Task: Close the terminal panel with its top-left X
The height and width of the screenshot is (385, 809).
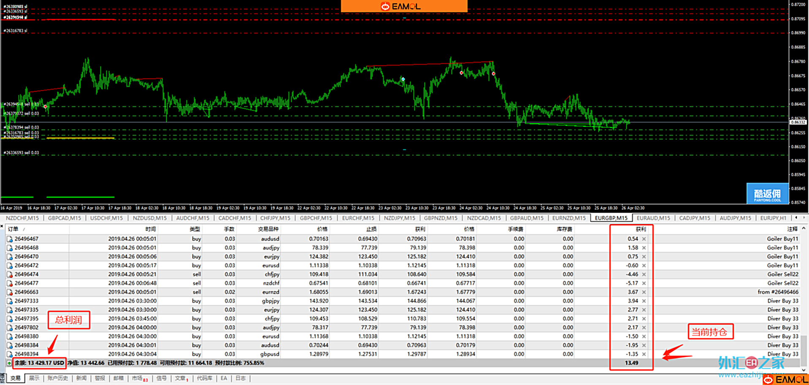Action: point(2,227)
